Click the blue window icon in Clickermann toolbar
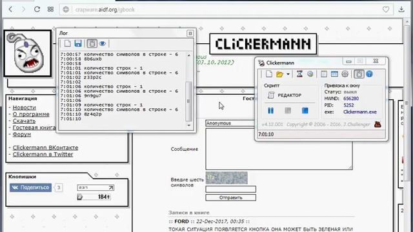Viewport: 413px width, 232px height. click(334, 74)
